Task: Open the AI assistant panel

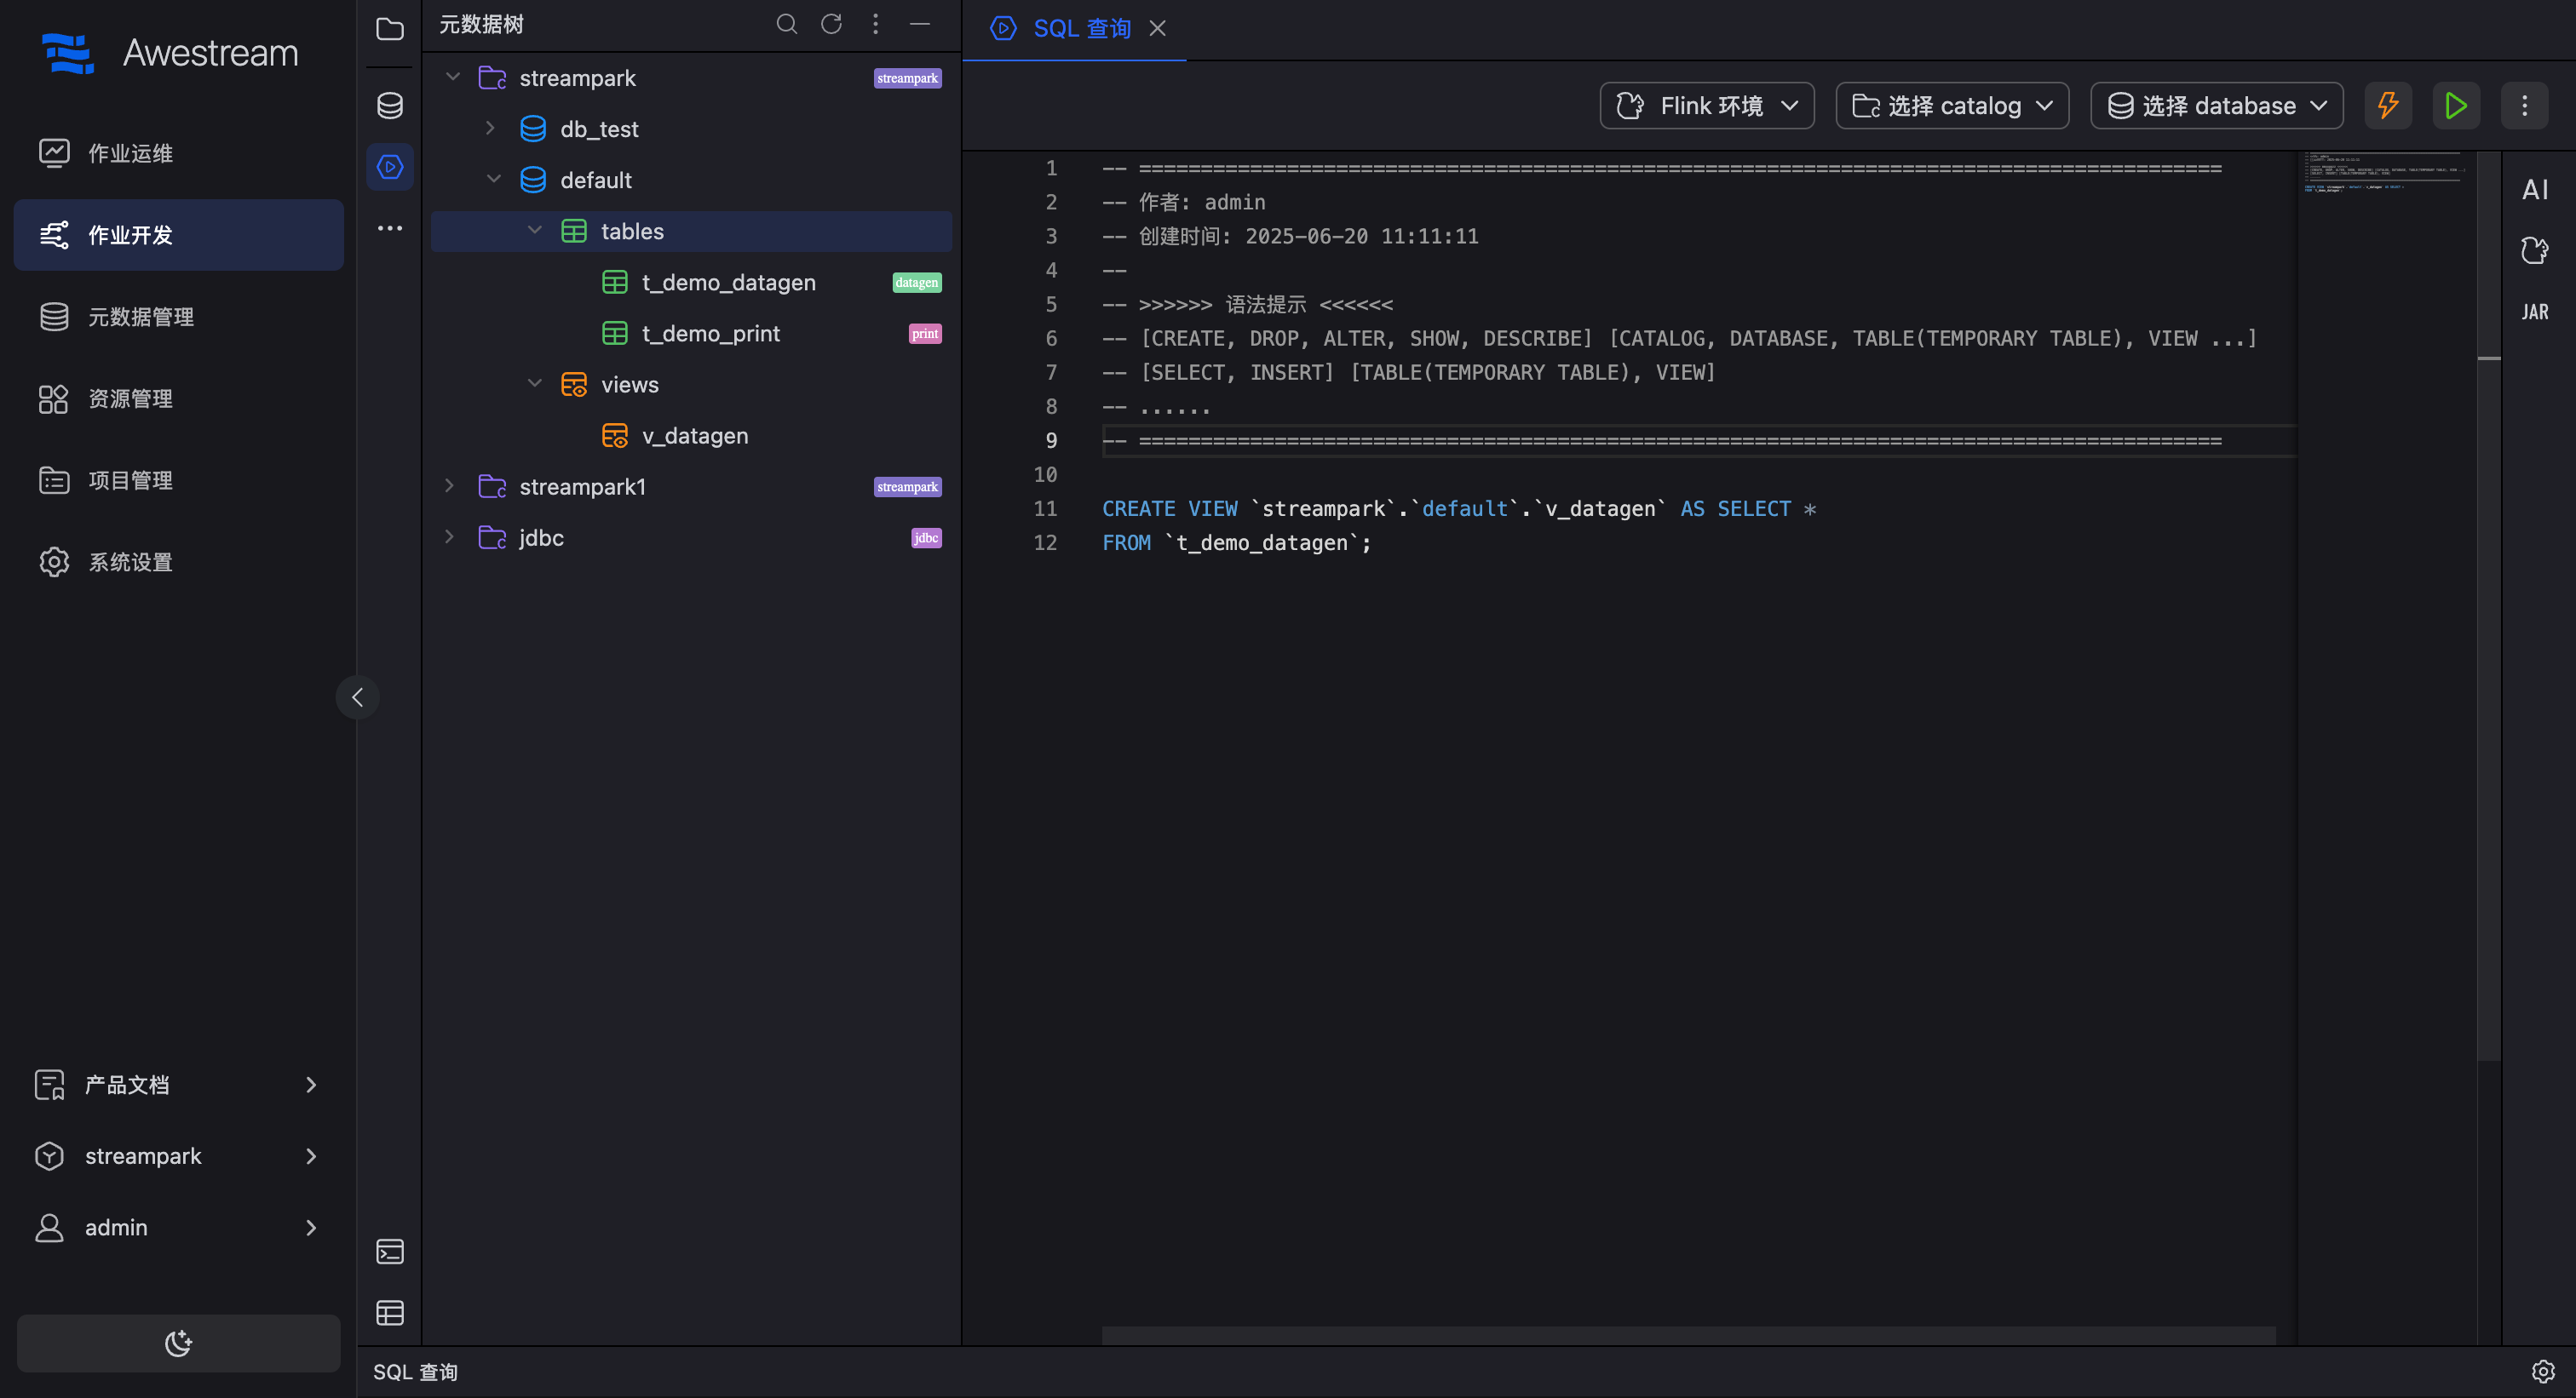Action: click(2534, 190)
